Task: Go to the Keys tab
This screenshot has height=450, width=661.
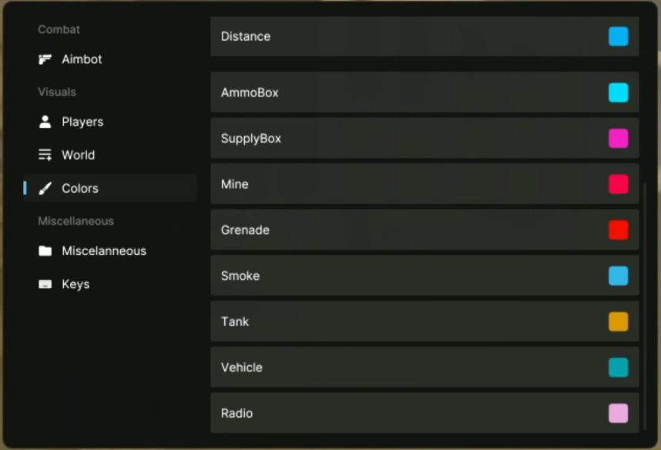Action: coord(75,284)
